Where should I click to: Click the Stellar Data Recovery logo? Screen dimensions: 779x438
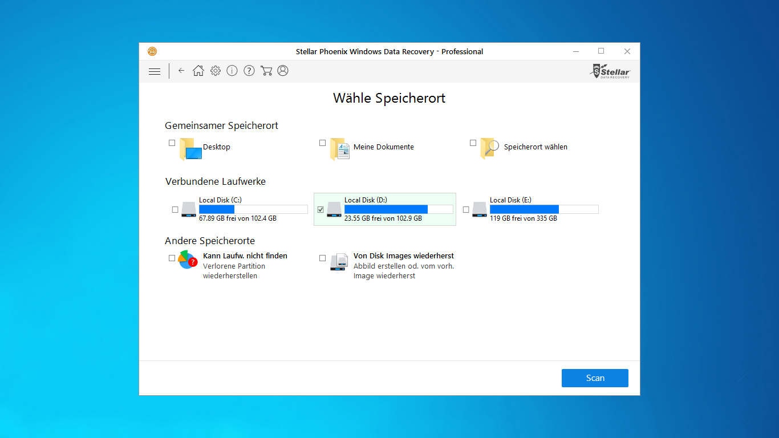pos(610,71)
